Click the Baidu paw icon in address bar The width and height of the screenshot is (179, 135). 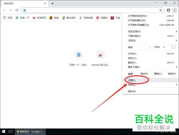coord(25,10)
